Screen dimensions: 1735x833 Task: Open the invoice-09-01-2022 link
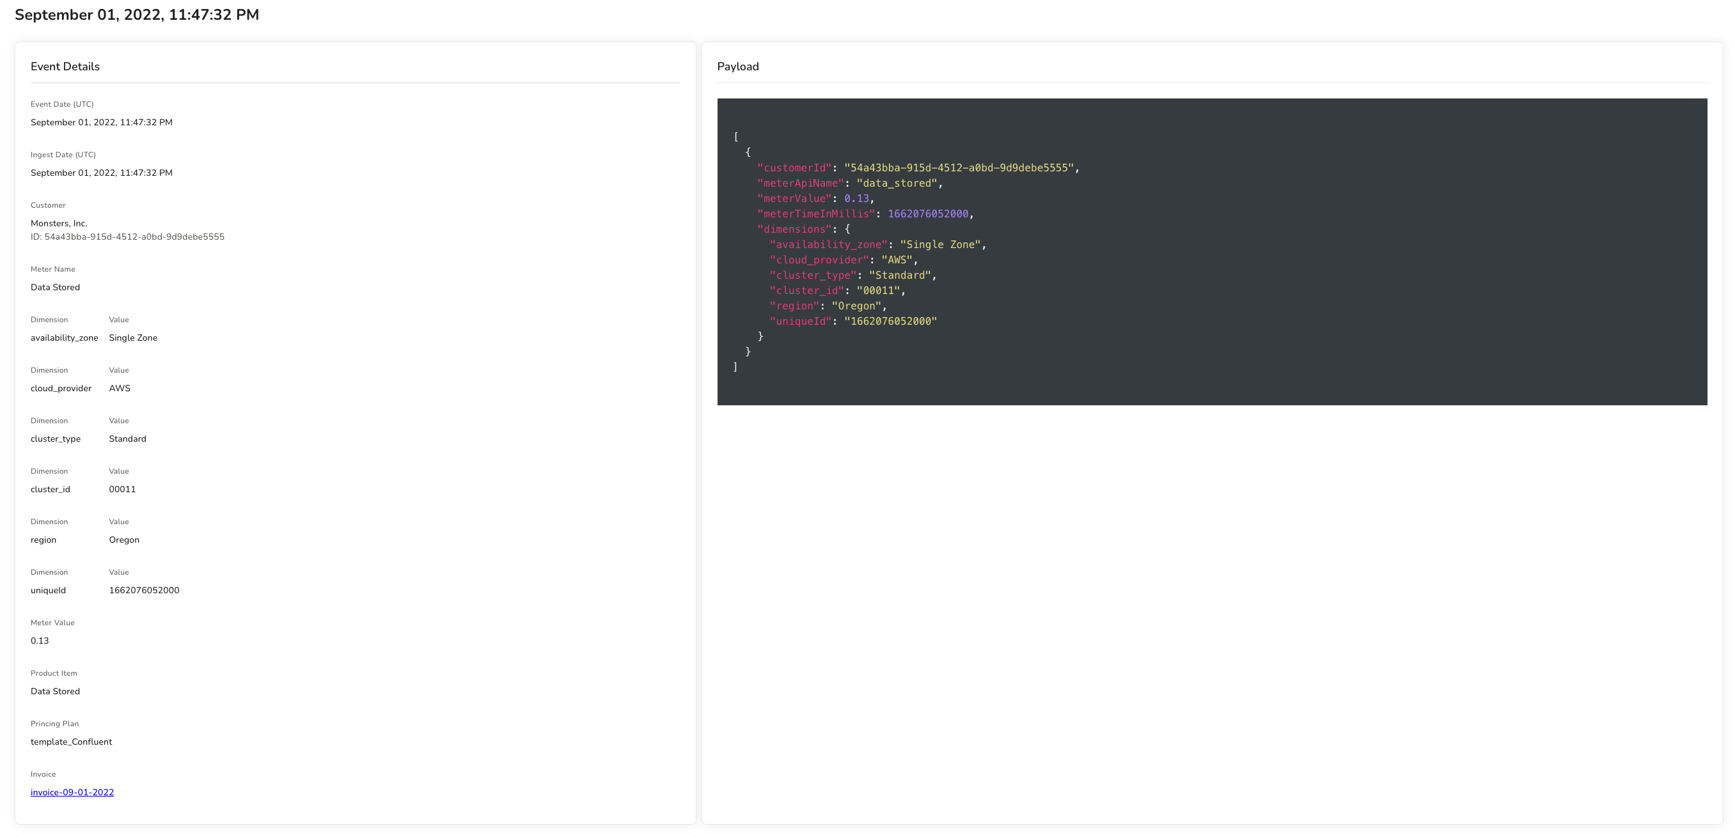tap(72, 792)
